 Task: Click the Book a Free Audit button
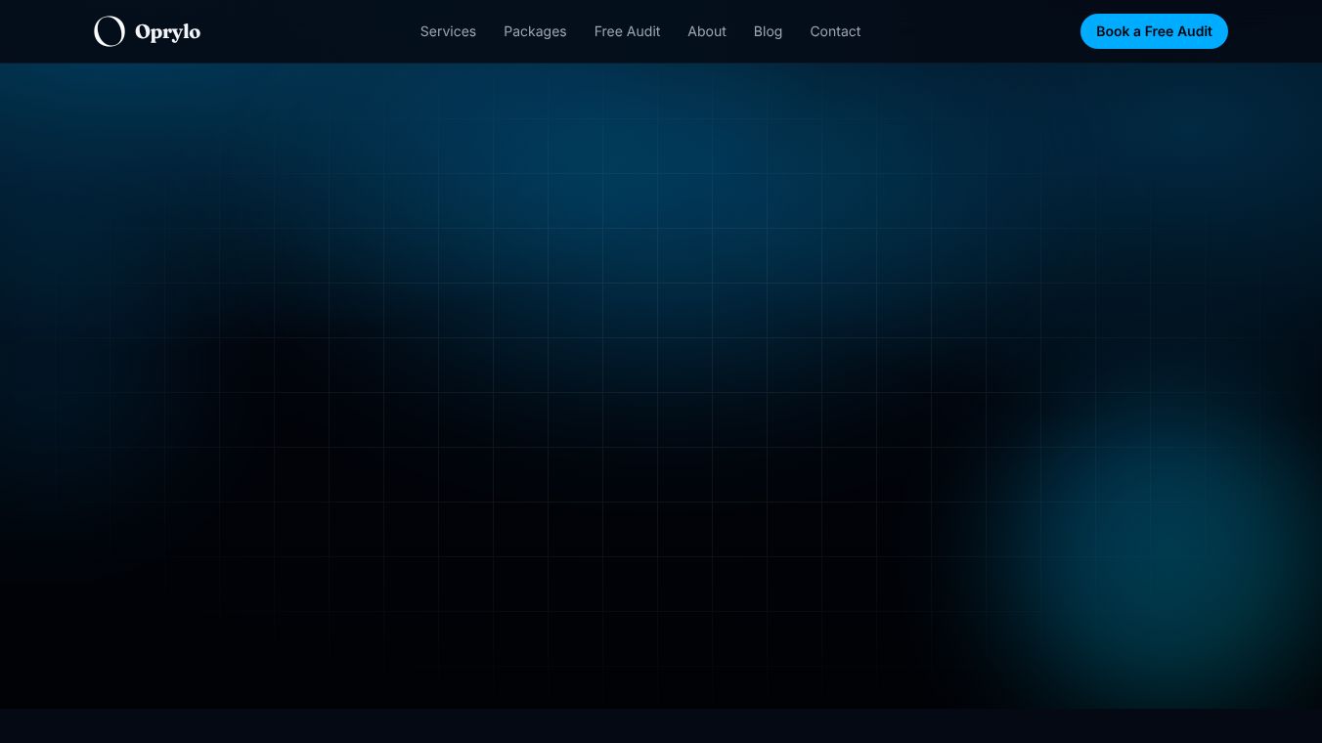tap(1154, 31)
